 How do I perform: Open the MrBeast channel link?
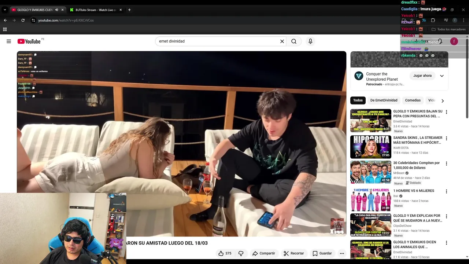(399, 173)
